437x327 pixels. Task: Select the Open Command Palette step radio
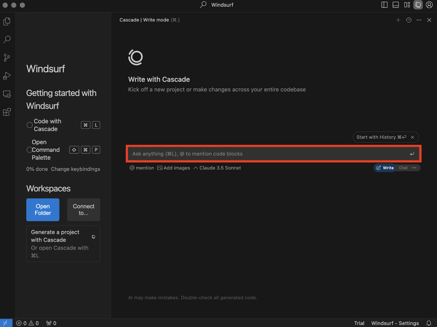click(29, 150)
